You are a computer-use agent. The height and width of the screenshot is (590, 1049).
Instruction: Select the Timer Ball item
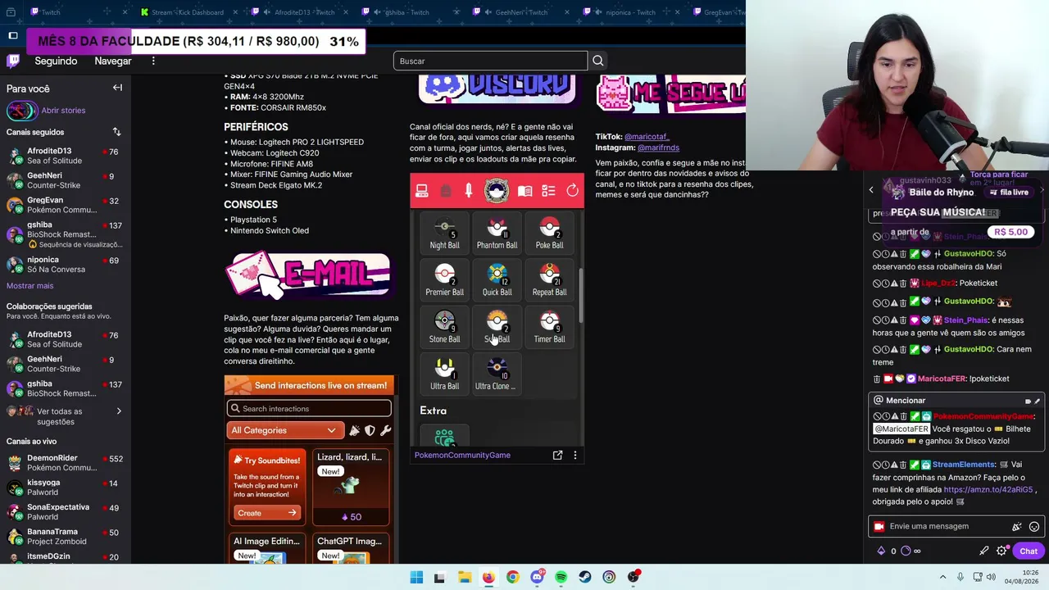coord(549,327)
